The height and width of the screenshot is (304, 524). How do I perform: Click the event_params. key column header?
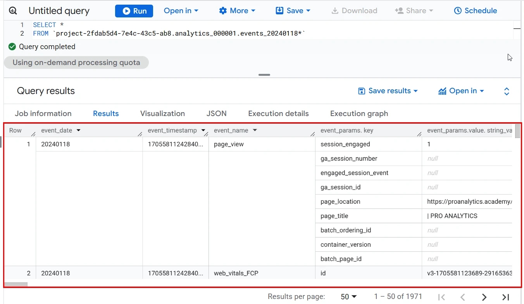tap(369, 131)
